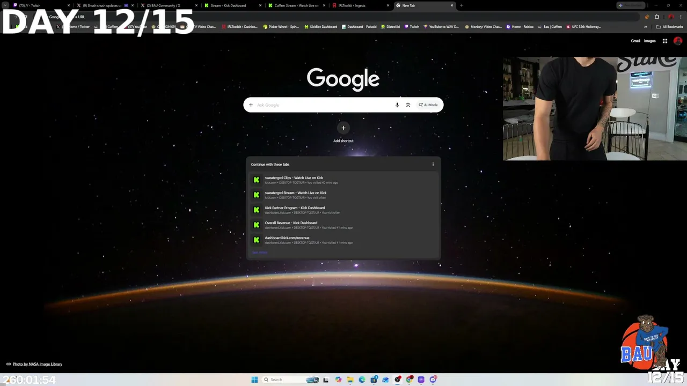The image size is (687, 386).
Task: Open the YouTube to WAV bookmark
Action: pyautogui.click(x=441, y=27)
